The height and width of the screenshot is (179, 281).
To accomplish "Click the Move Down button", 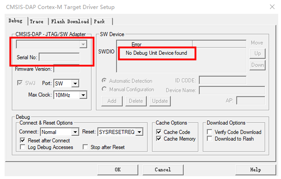I will pyautogui.click(x=257, y=65).
